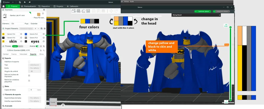
Task: Click the undo arrow icon
Action: pyautogui.click(x=25, y=2)
